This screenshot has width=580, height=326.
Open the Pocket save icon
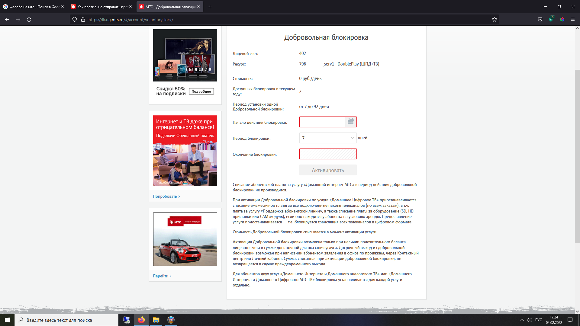(540, 20)
